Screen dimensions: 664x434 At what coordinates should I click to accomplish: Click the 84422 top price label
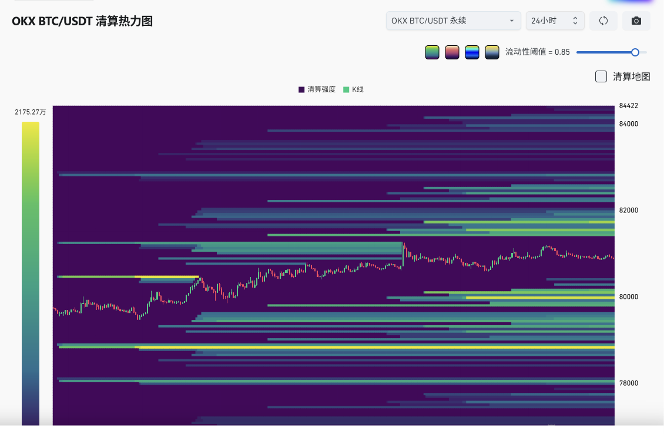(x=628, y=105)
